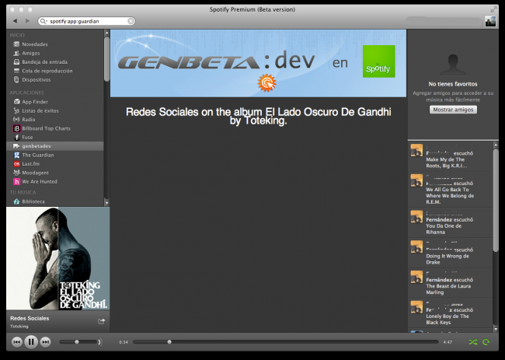Open feed item Make My de The Roots

(451, 156)
